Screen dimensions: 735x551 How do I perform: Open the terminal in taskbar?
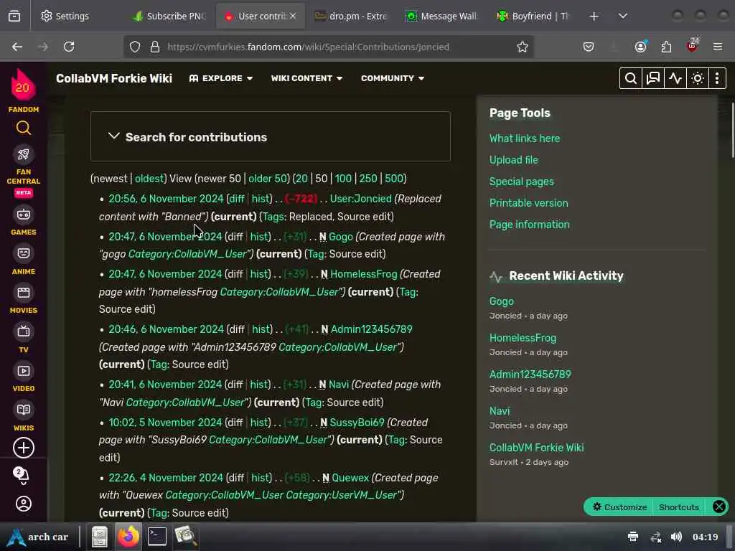156,536
